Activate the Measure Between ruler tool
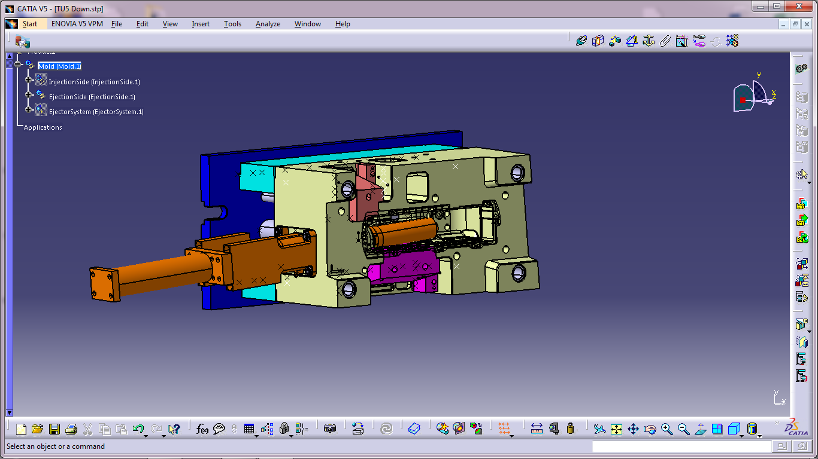 point(537,429)
